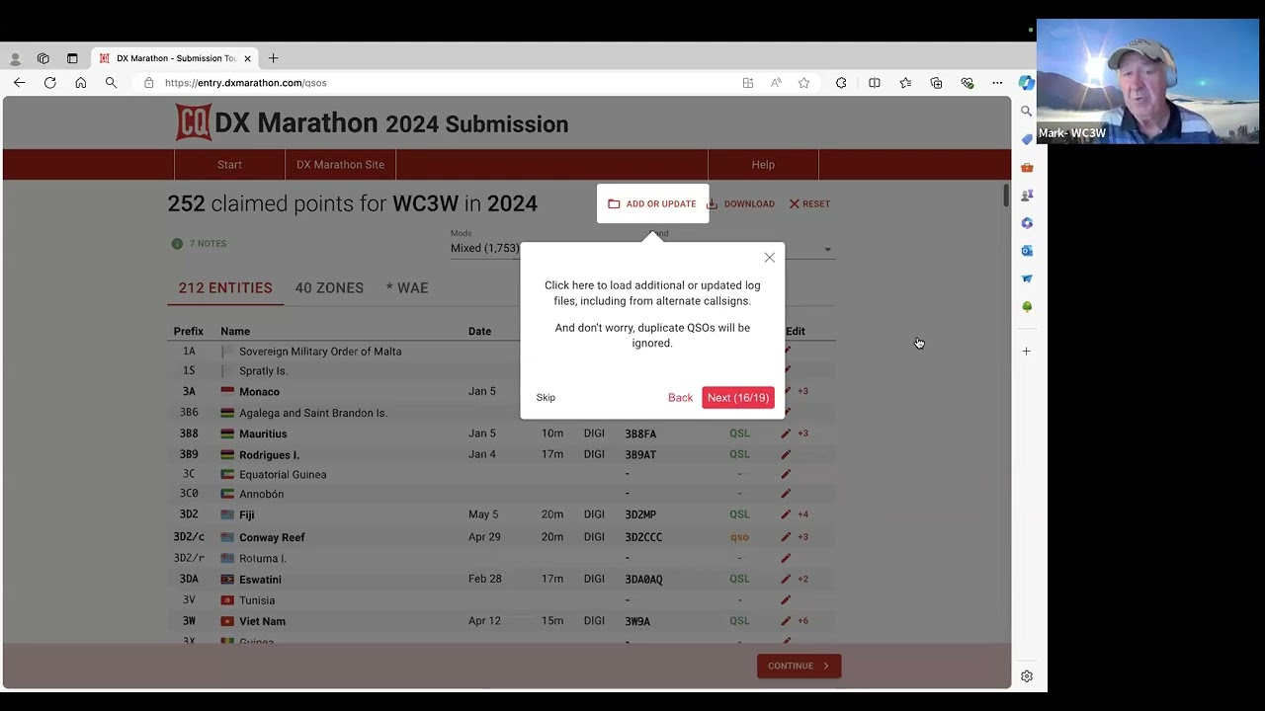The width and height of the screenshot is (1265, 711).
Task: Open sidebar search icon
Action: (1027, 112)
